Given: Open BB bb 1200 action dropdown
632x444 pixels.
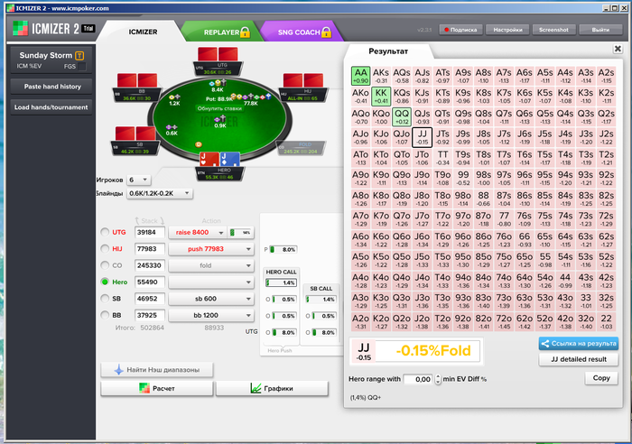Looking at the screenshot, I should [210, 316].
